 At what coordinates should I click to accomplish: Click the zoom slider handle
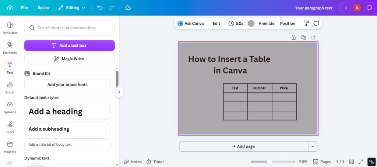pyautogui.click(x=269, y=162)
